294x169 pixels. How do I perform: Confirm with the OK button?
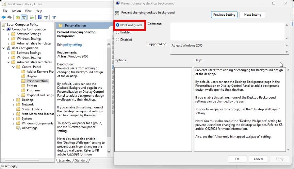(237, 159)
